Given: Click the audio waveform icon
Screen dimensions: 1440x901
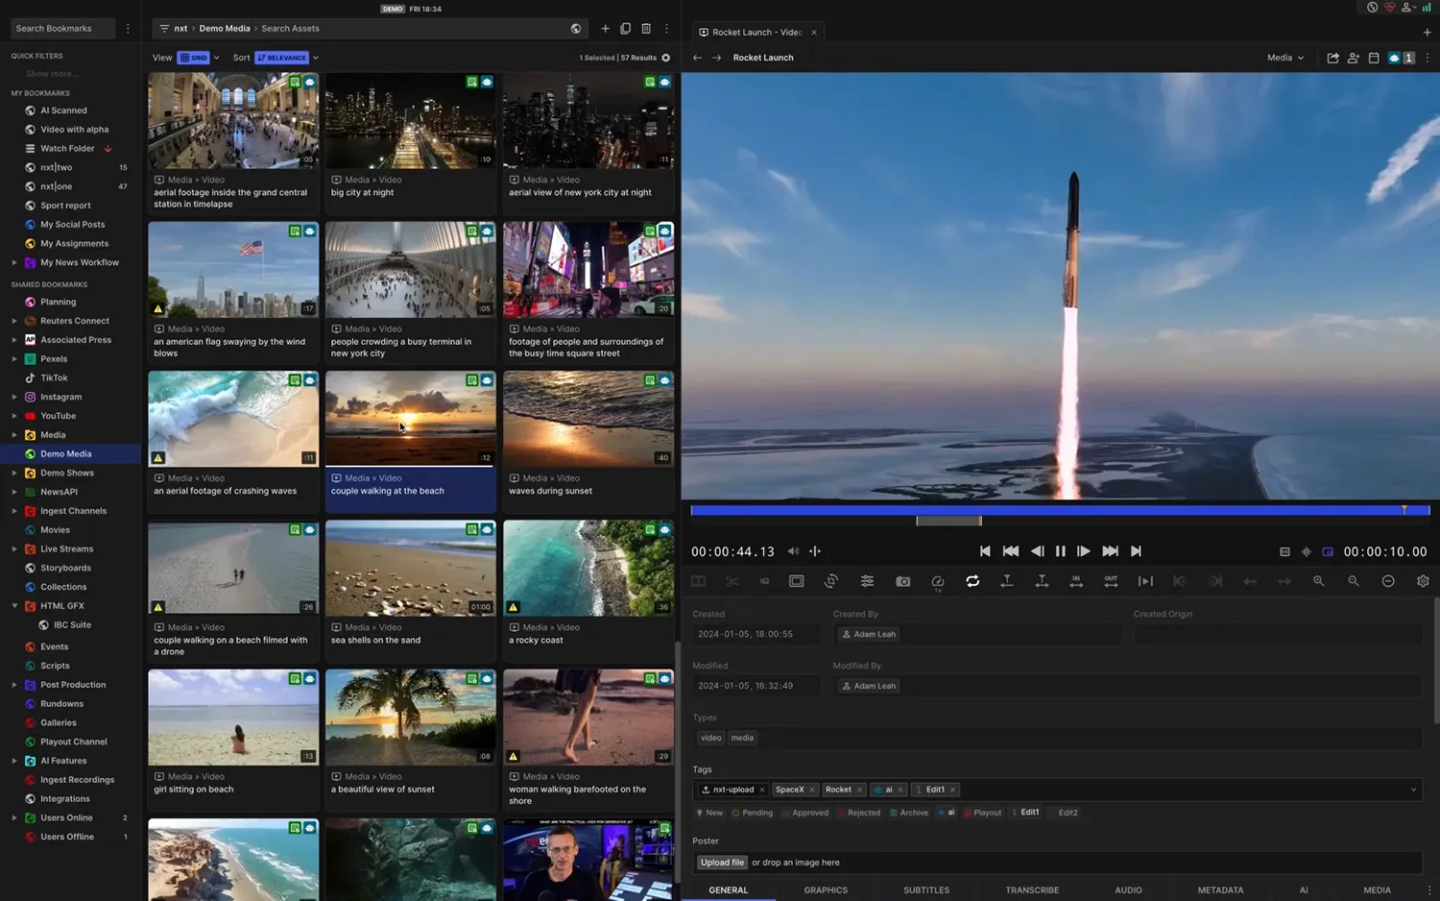Looking at the screenshot, I should [1307, 551].
